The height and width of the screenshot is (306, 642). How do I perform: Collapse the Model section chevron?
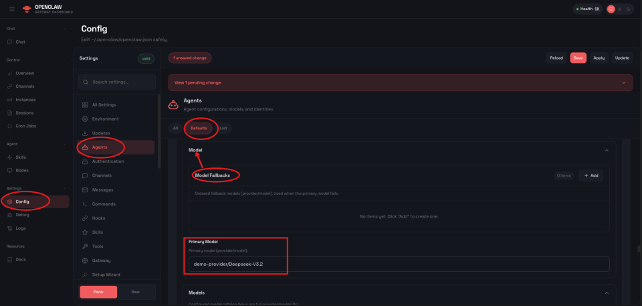click(606, 151)
